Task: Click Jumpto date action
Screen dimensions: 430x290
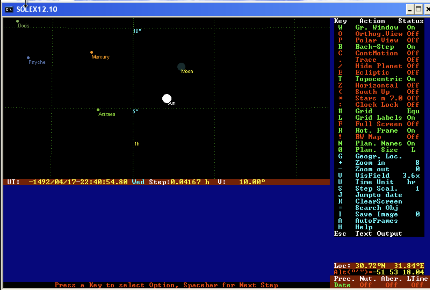Action: 378,195
